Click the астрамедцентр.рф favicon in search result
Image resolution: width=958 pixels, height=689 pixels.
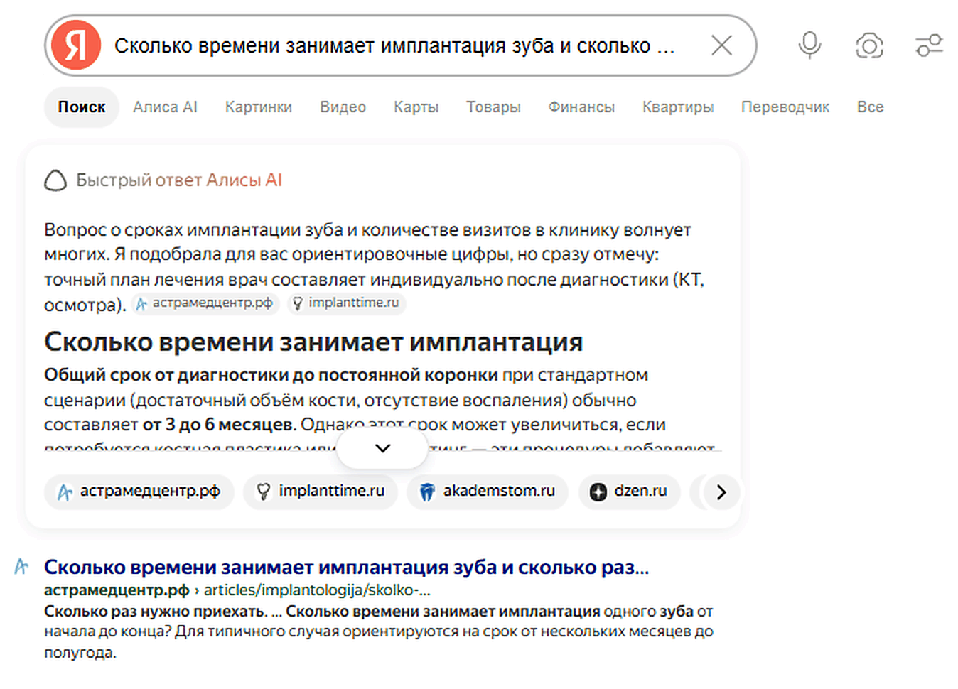click(21, 566)
